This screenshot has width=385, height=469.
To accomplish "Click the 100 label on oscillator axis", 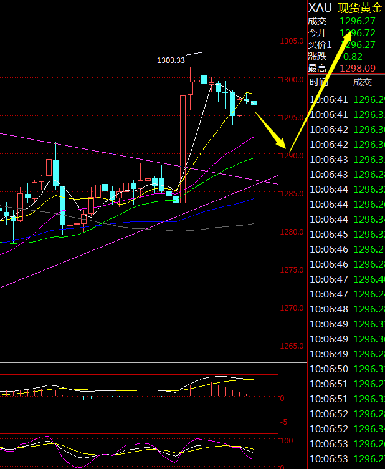I will pyautogui.click(x=287, y=440).
